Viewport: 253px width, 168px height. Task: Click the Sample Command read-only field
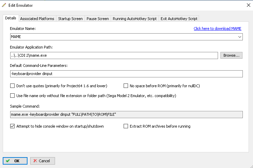pos(126,114)
